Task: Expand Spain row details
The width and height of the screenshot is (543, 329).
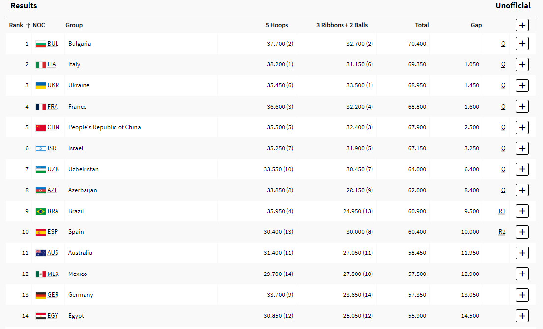Action: click(522, 232)
